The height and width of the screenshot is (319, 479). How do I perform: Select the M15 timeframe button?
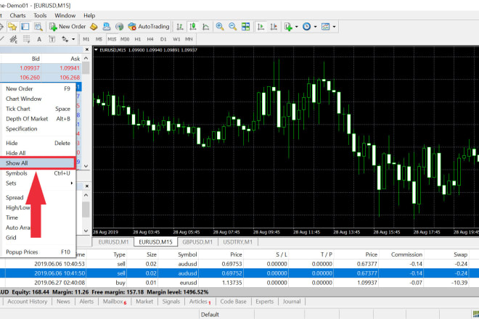112,38
